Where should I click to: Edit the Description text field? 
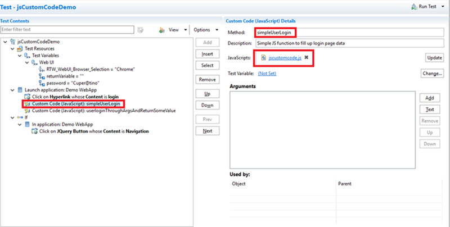tap(349, 43)
